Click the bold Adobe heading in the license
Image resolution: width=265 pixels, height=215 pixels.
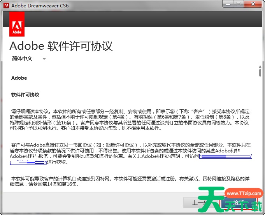[19, 78]
